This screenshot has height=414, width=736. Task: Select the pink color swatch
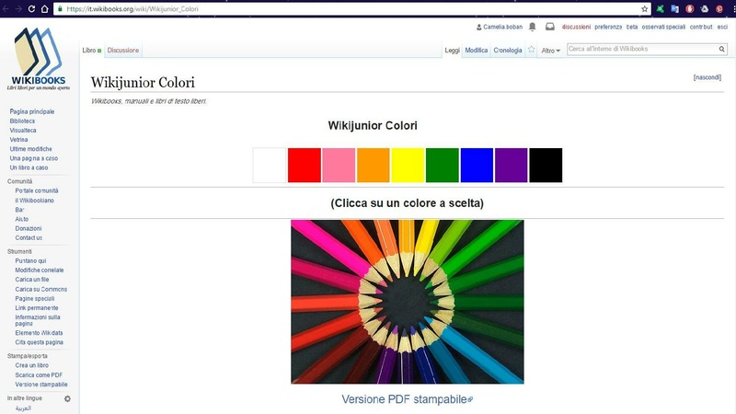(x=339, y=166)
